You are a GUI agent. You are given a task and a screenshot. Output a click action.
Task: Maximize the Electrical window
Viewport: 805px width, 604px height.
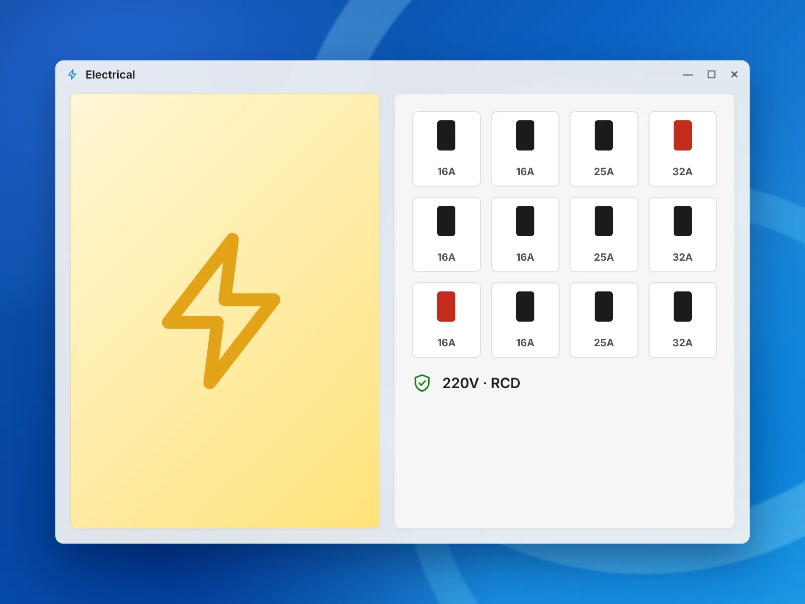pos(711,74)
